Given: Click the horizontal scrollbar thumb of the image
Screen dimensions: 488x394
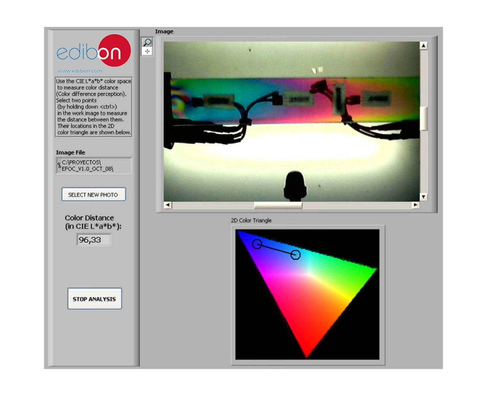Looking at the screenshot, I should 278,205.
